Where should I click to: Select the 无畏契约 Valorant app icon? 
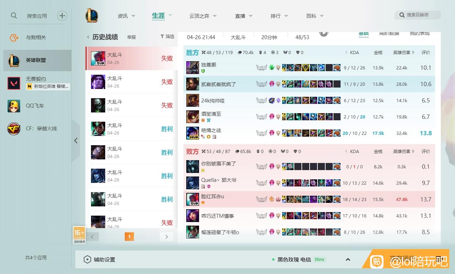click(14, 83)
